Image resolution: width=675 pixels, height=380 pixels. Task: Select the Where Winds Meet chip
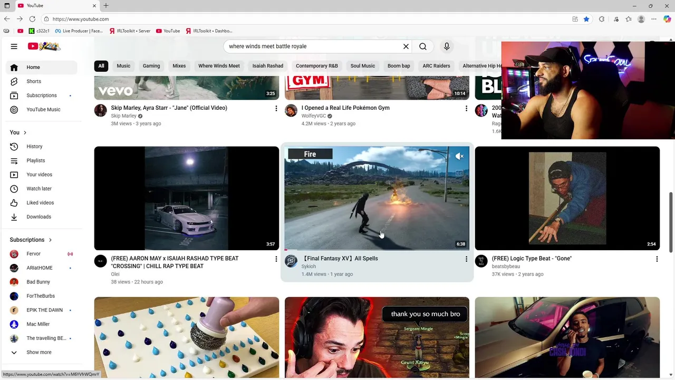(219, 66)
